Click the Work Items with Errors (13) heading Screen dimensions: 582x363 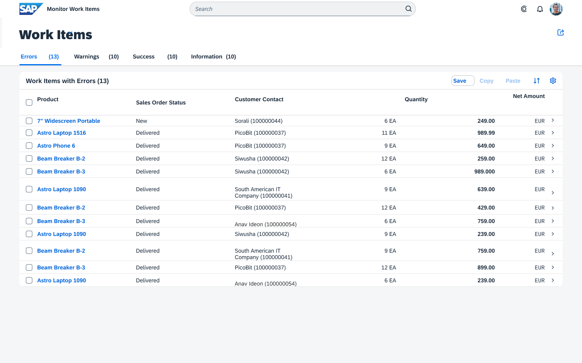pyautogui.click(x=67, y=81)
